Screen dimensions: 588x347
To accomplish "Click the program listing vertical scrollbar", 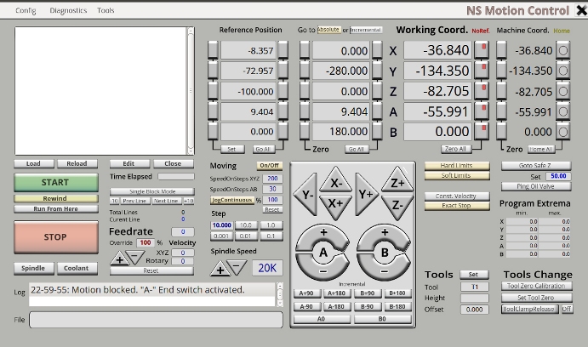I will click(x=191, y=91).
